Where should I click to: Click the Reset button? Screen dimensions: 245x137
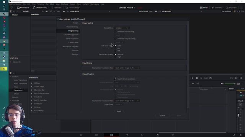119,111
